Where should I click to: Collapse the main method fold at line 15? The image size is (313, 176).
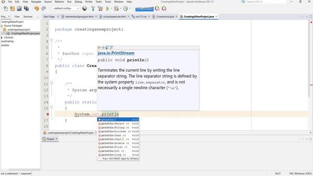point(51,107)
